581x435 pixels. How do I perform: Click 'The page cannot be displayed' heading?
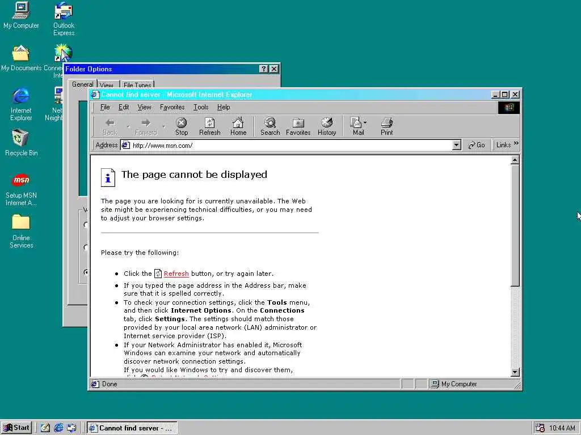tap(194, 174)
